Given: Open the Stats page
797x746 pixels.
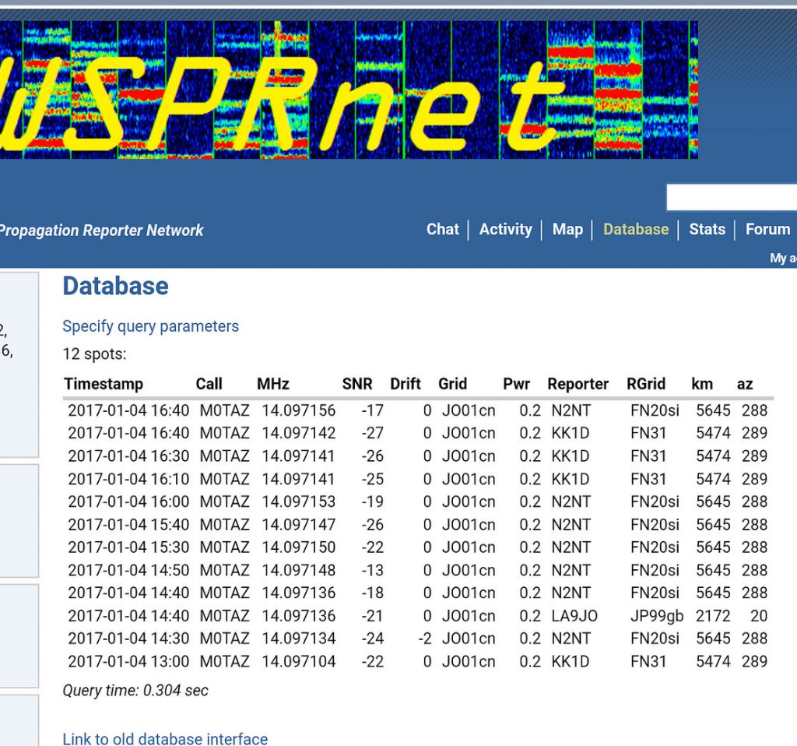Looking at the screenshot, I should click(706, 229).
